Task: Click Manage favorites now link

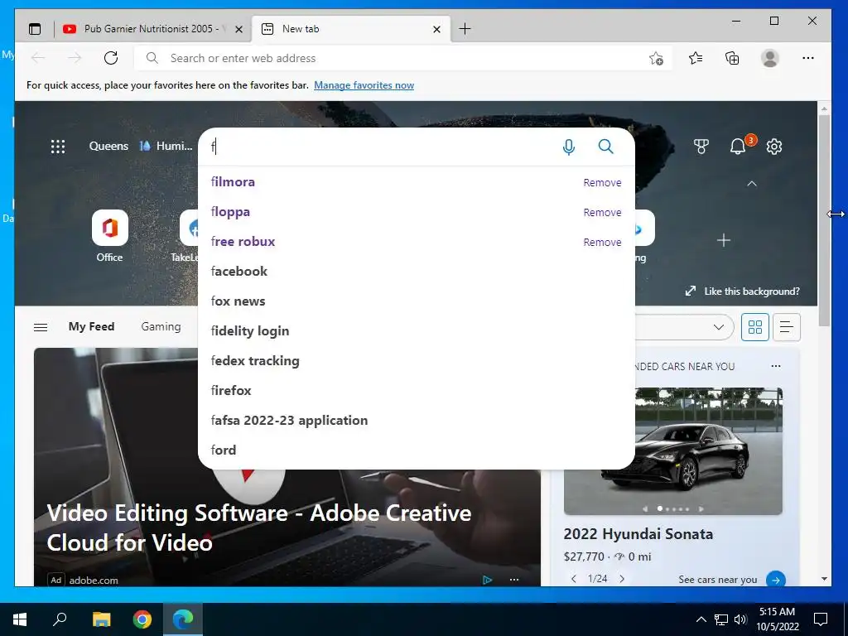Action: tap(364, 85)
